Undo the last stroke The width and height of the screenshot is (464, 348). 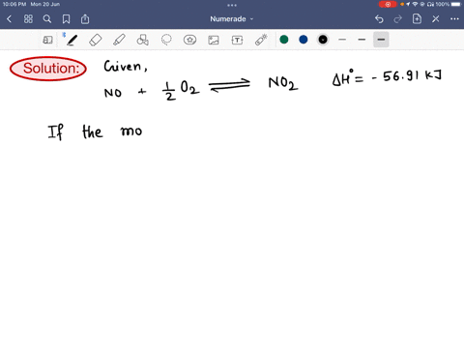tap(379, 19)
